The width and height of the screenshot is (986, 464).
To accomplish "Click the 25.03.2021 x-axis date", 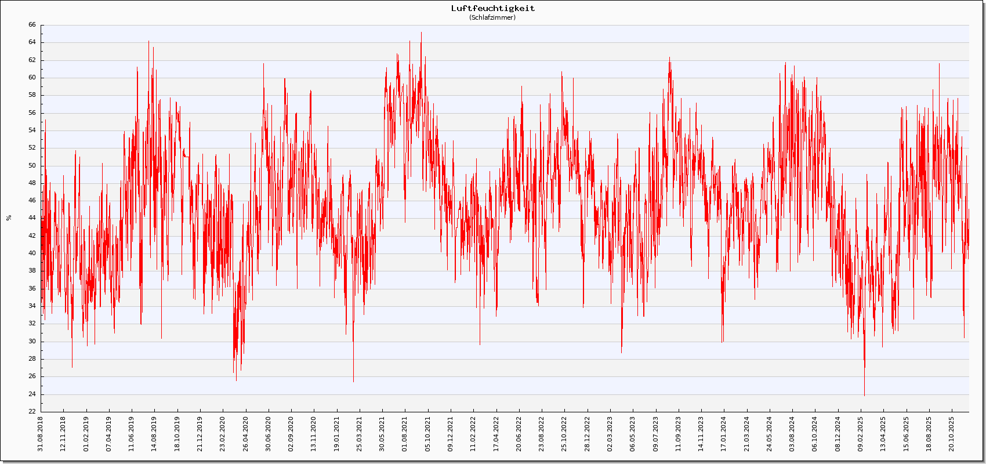I will [x=360, y=433].
